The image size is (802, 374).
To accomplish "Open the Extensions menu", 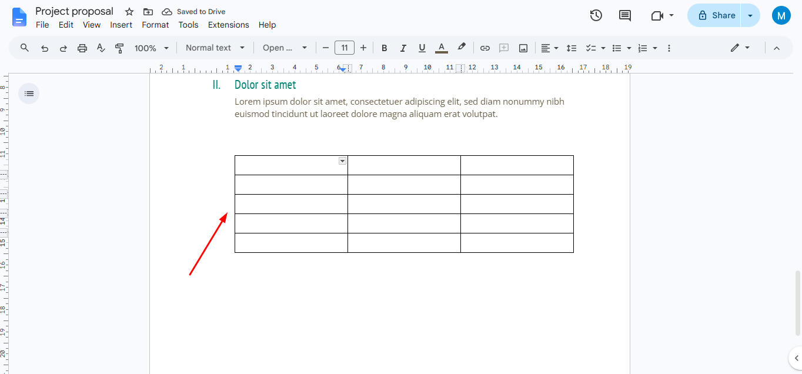I will (x=229, y=25).
